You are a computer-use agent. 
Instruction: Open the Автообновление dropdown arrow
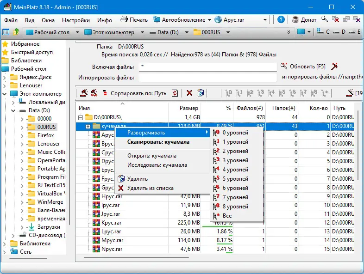(x=209, y=20)
